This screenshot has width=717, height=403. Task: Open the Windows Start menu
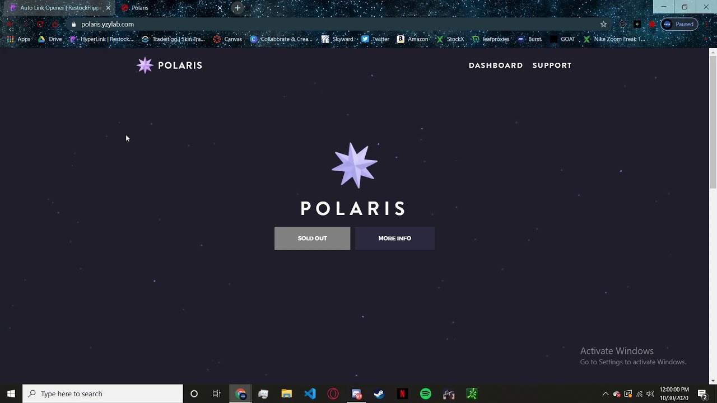(11, 393)
